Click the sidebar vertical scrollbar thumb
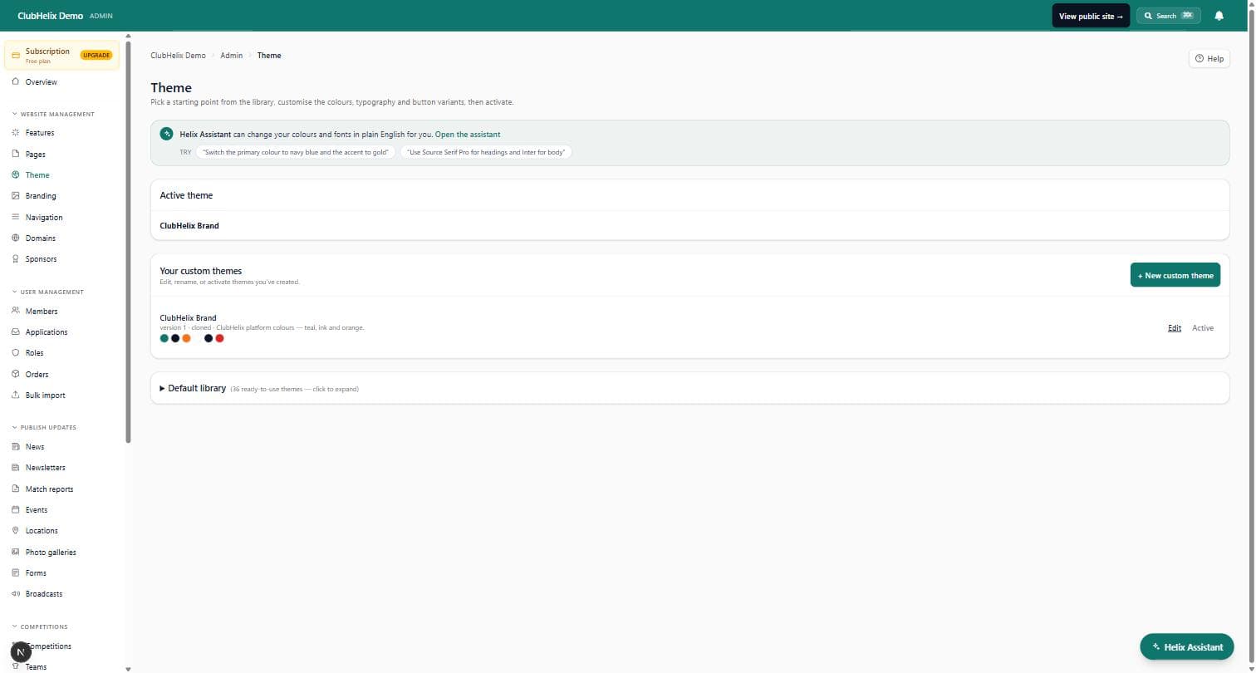Image resolution: width=1256 pixels, height=673 pixels. pos(128,242)
